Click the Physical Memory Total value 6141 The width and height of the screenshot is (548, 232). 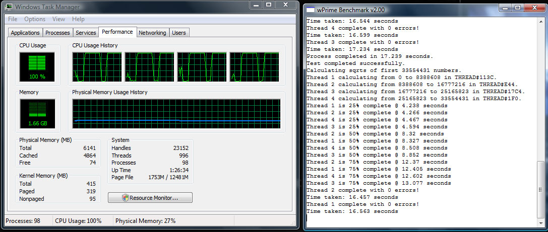(x=89, y=148)
